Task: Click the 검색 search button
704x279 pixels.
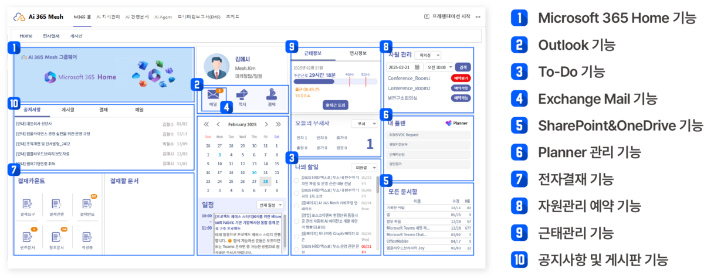Action: [463, 67]
